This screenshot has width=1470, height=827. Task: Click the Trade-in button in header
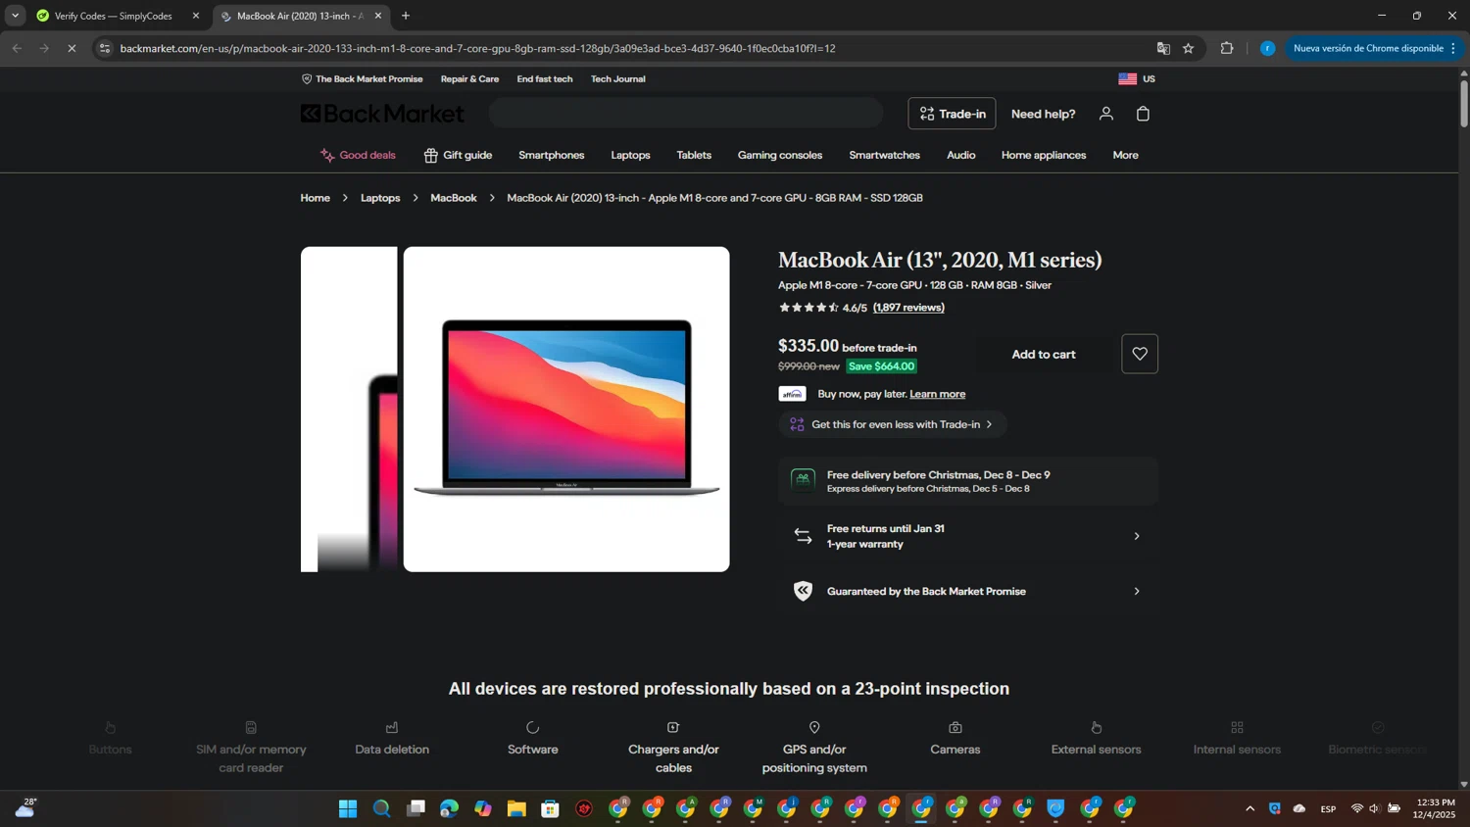(952, 114)
